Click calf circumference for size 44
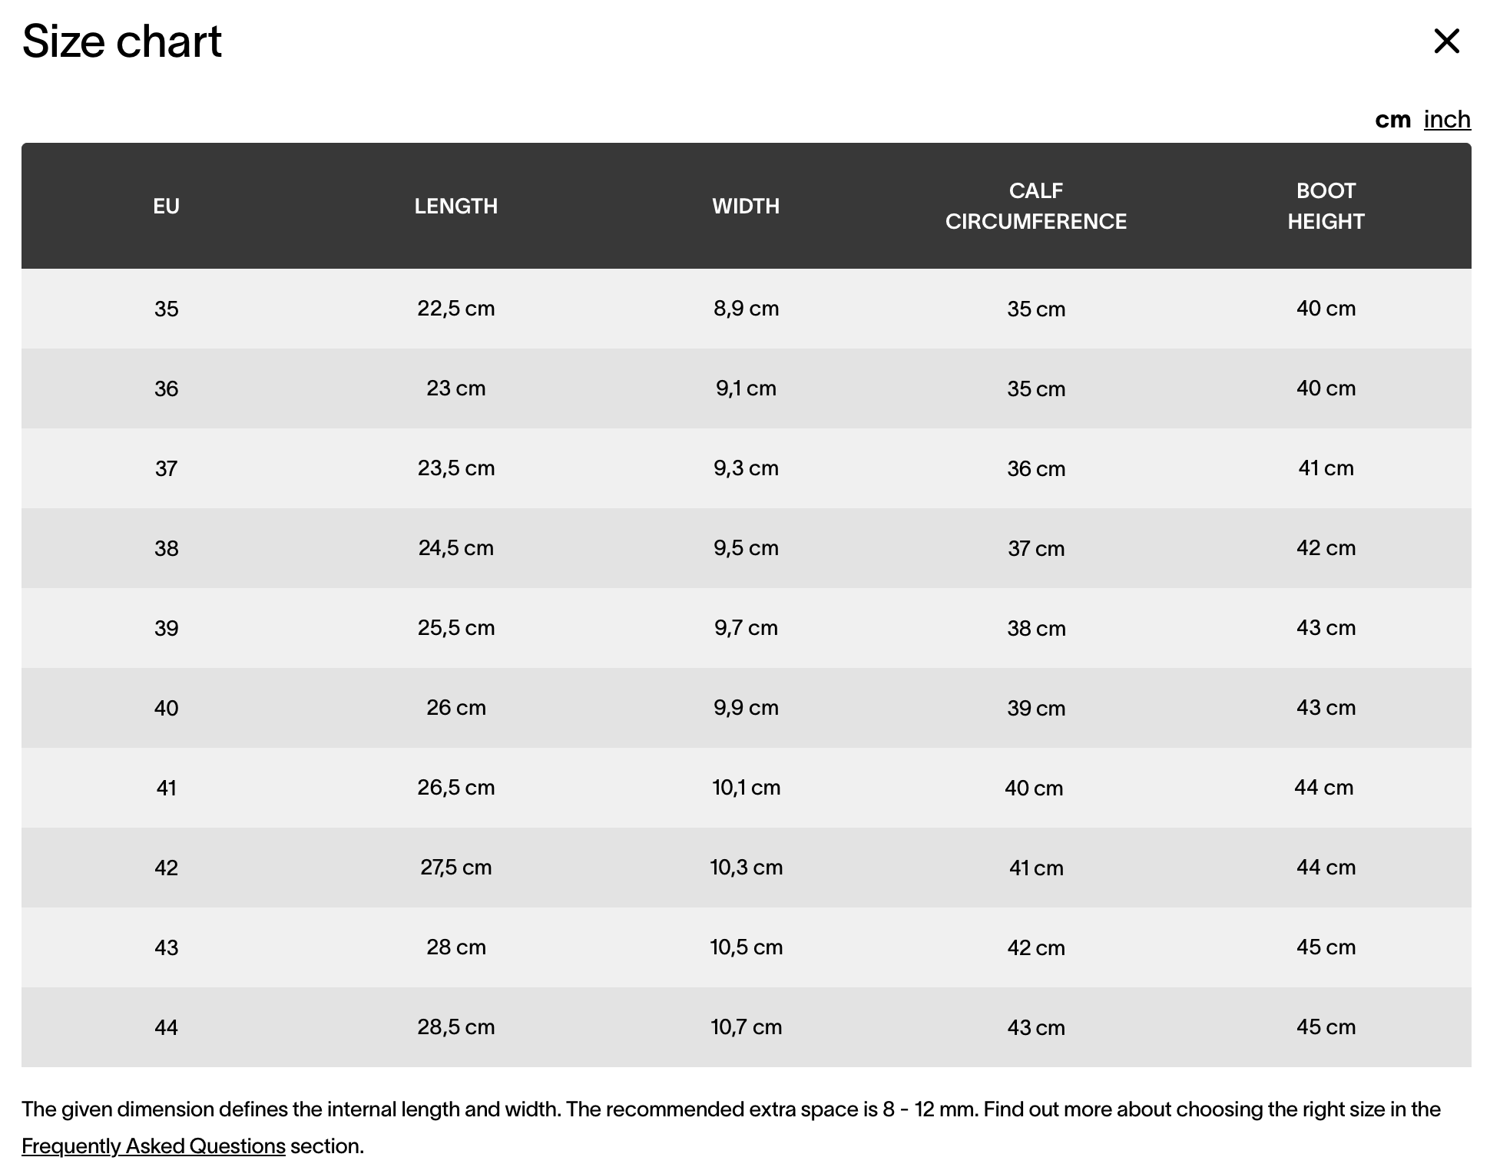 1036,1027
